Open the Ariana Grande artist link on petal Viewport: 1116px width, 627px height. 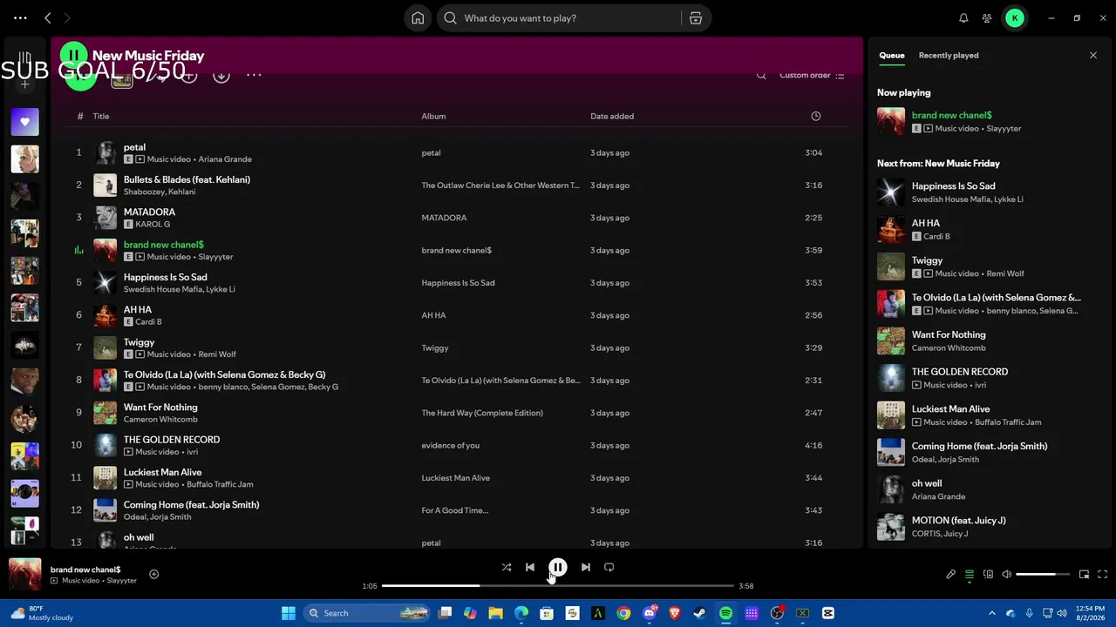[x=225, y=159]
